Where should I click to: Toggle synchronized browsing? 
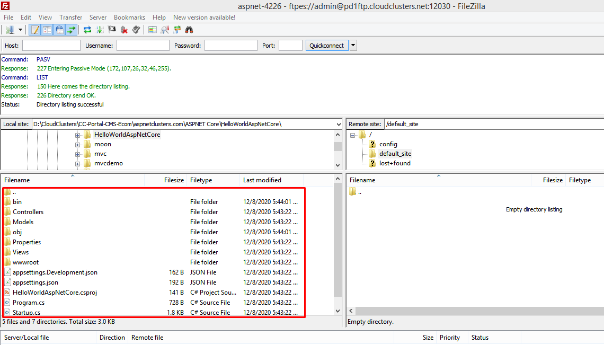tap(177, 30)
